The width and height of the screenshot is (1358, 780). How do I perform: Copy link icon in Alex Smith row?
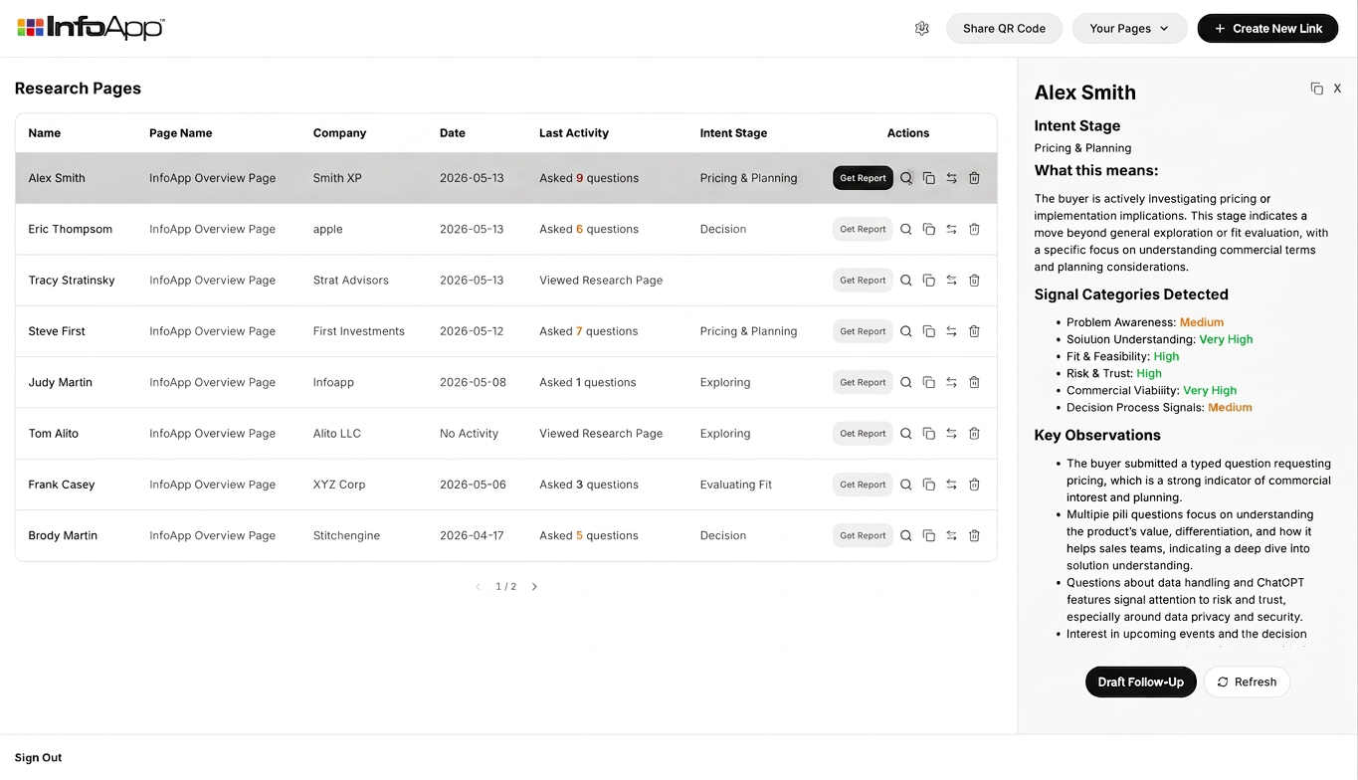point(928,178)
